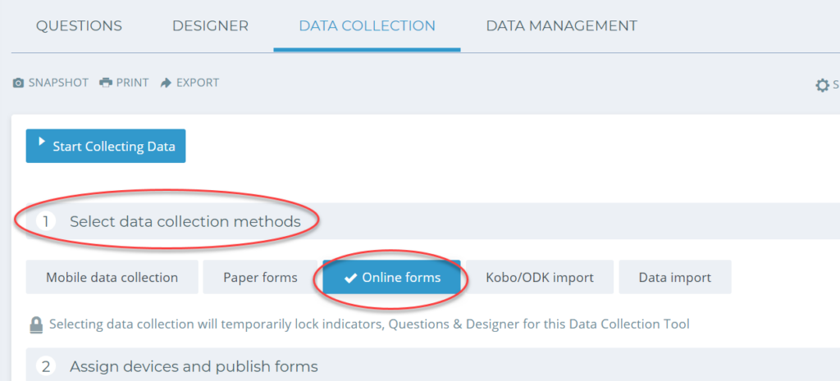Enable the Data import method
This screenshot has height=381, width=840.
(675, 277)
